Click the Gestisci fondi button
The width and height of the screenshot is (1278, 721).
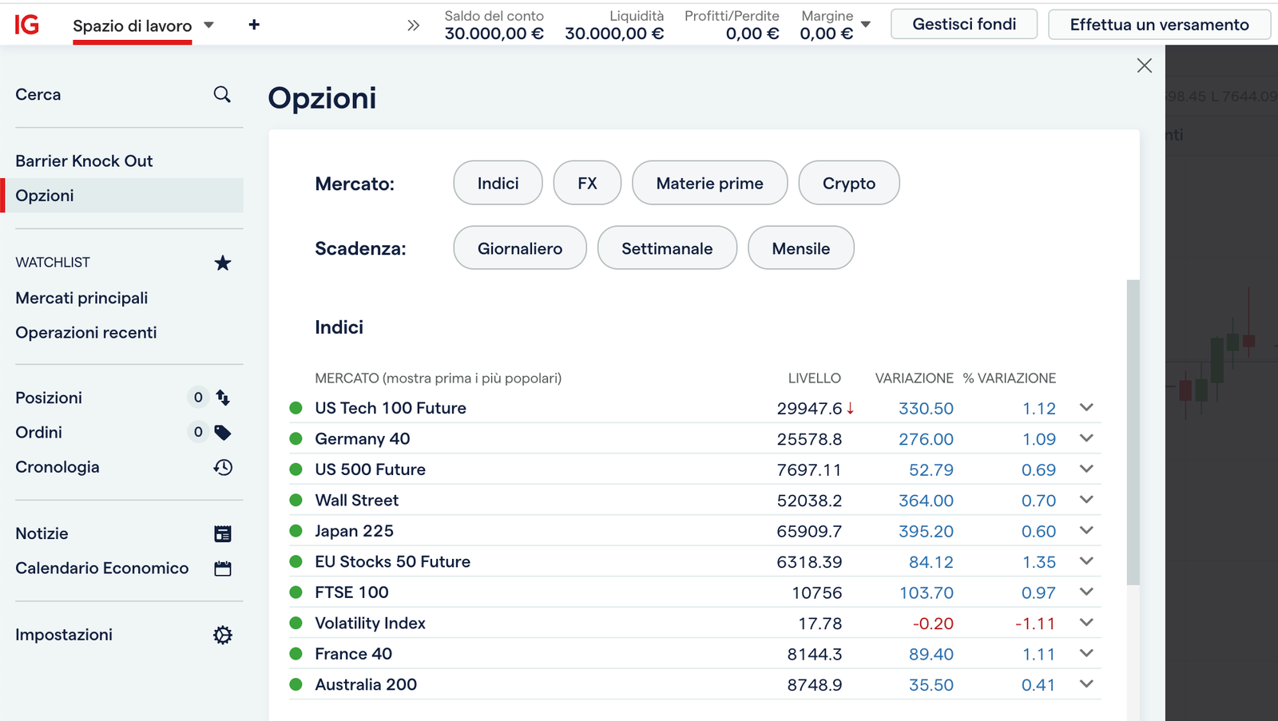coord(964,24)
